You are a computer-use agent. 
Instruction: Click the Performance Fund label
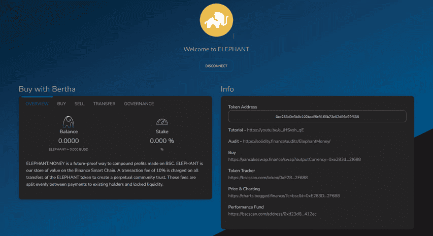246,207
